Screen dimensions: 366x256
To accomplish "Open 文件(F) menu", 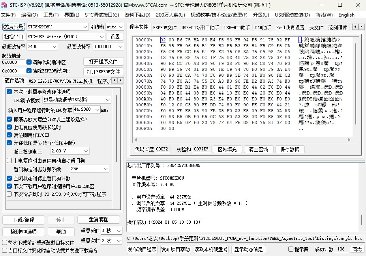I will tap(8, 15).
